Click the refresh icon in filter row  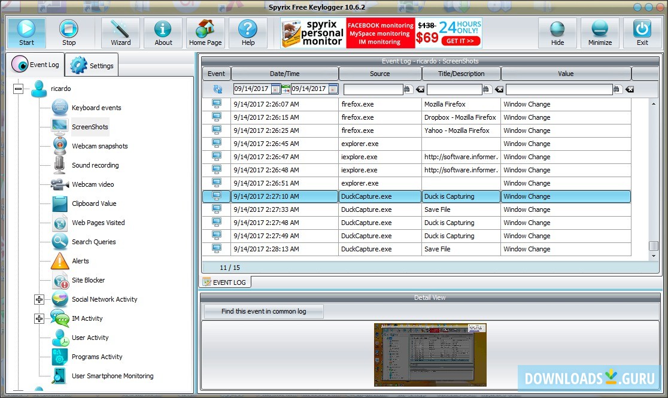[217, 89]
